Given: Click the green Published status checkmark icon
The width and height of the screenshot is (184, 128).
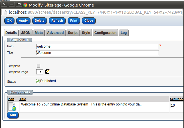Looking at the screenshot, I should coord(38,81).
